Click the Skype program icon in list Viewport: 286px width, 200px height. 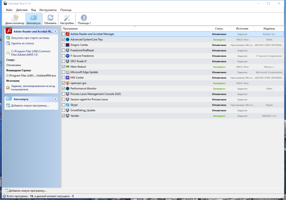coord(67,105)
